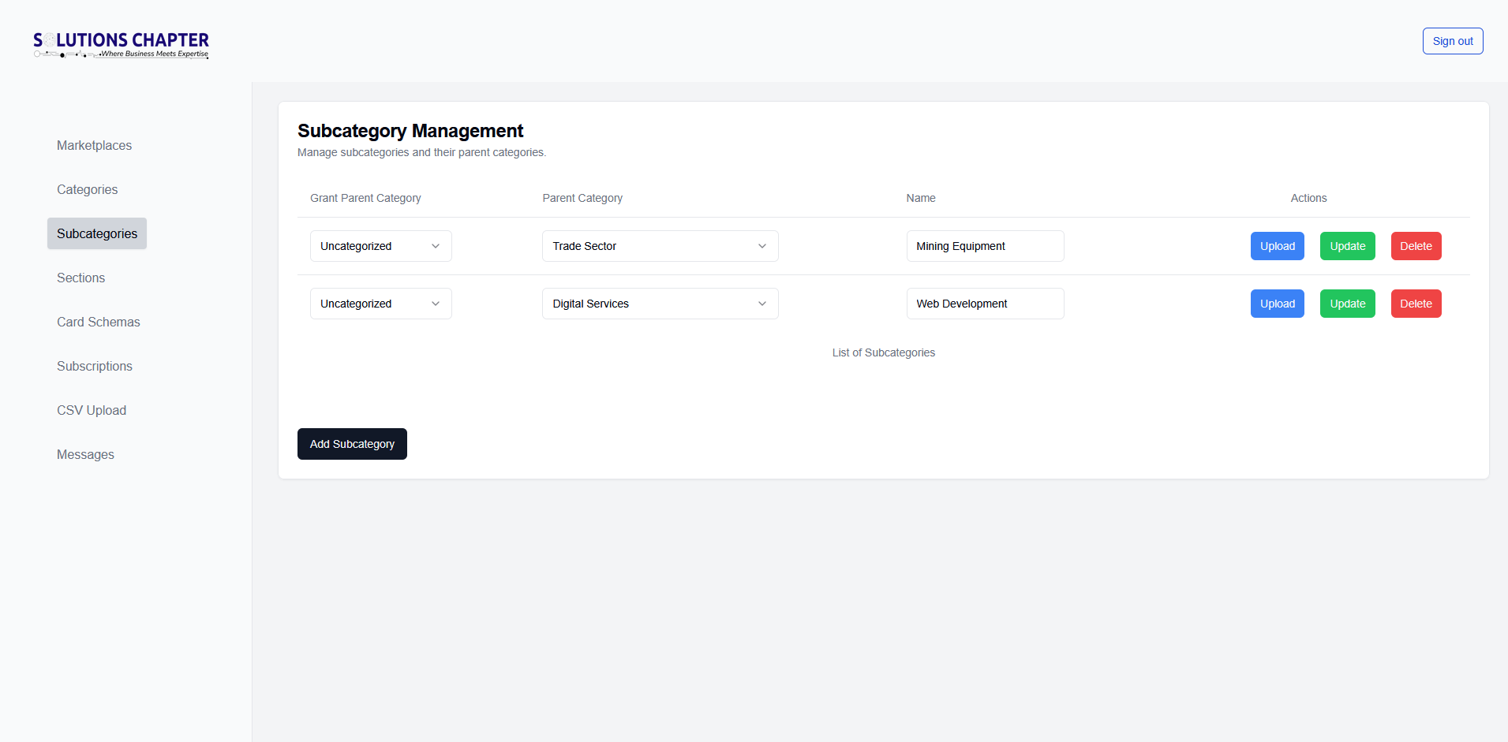Open the Marketplaces page
Screen dimensions: 1508x742
94,145
